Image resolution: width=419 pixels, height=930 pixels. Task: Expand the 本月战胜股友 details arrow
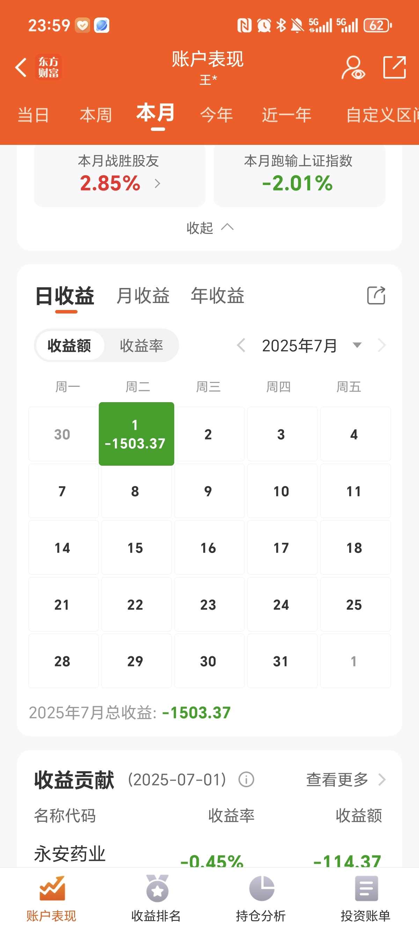point(157,184)
